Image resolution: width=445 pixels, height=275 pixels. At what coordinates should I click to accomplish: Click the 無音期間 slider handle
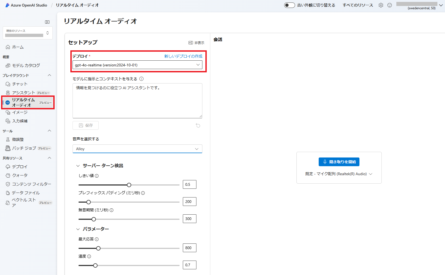[x=94, y=219]
